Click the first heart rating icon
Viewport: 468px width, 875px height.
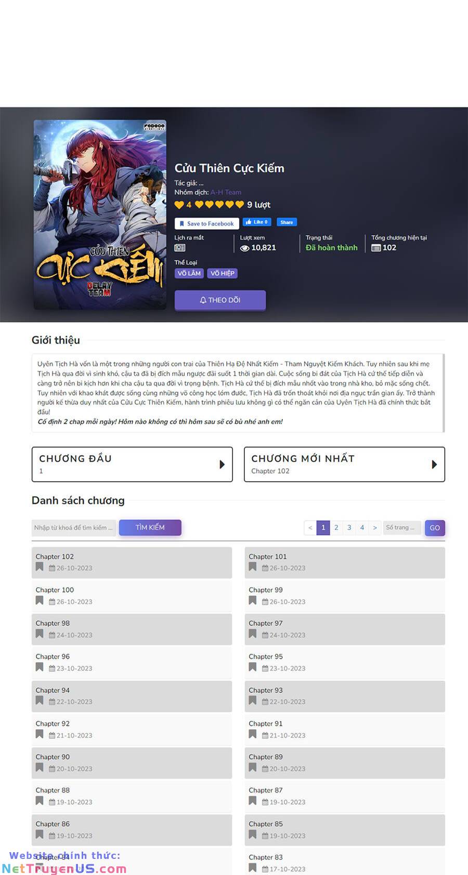179,205
